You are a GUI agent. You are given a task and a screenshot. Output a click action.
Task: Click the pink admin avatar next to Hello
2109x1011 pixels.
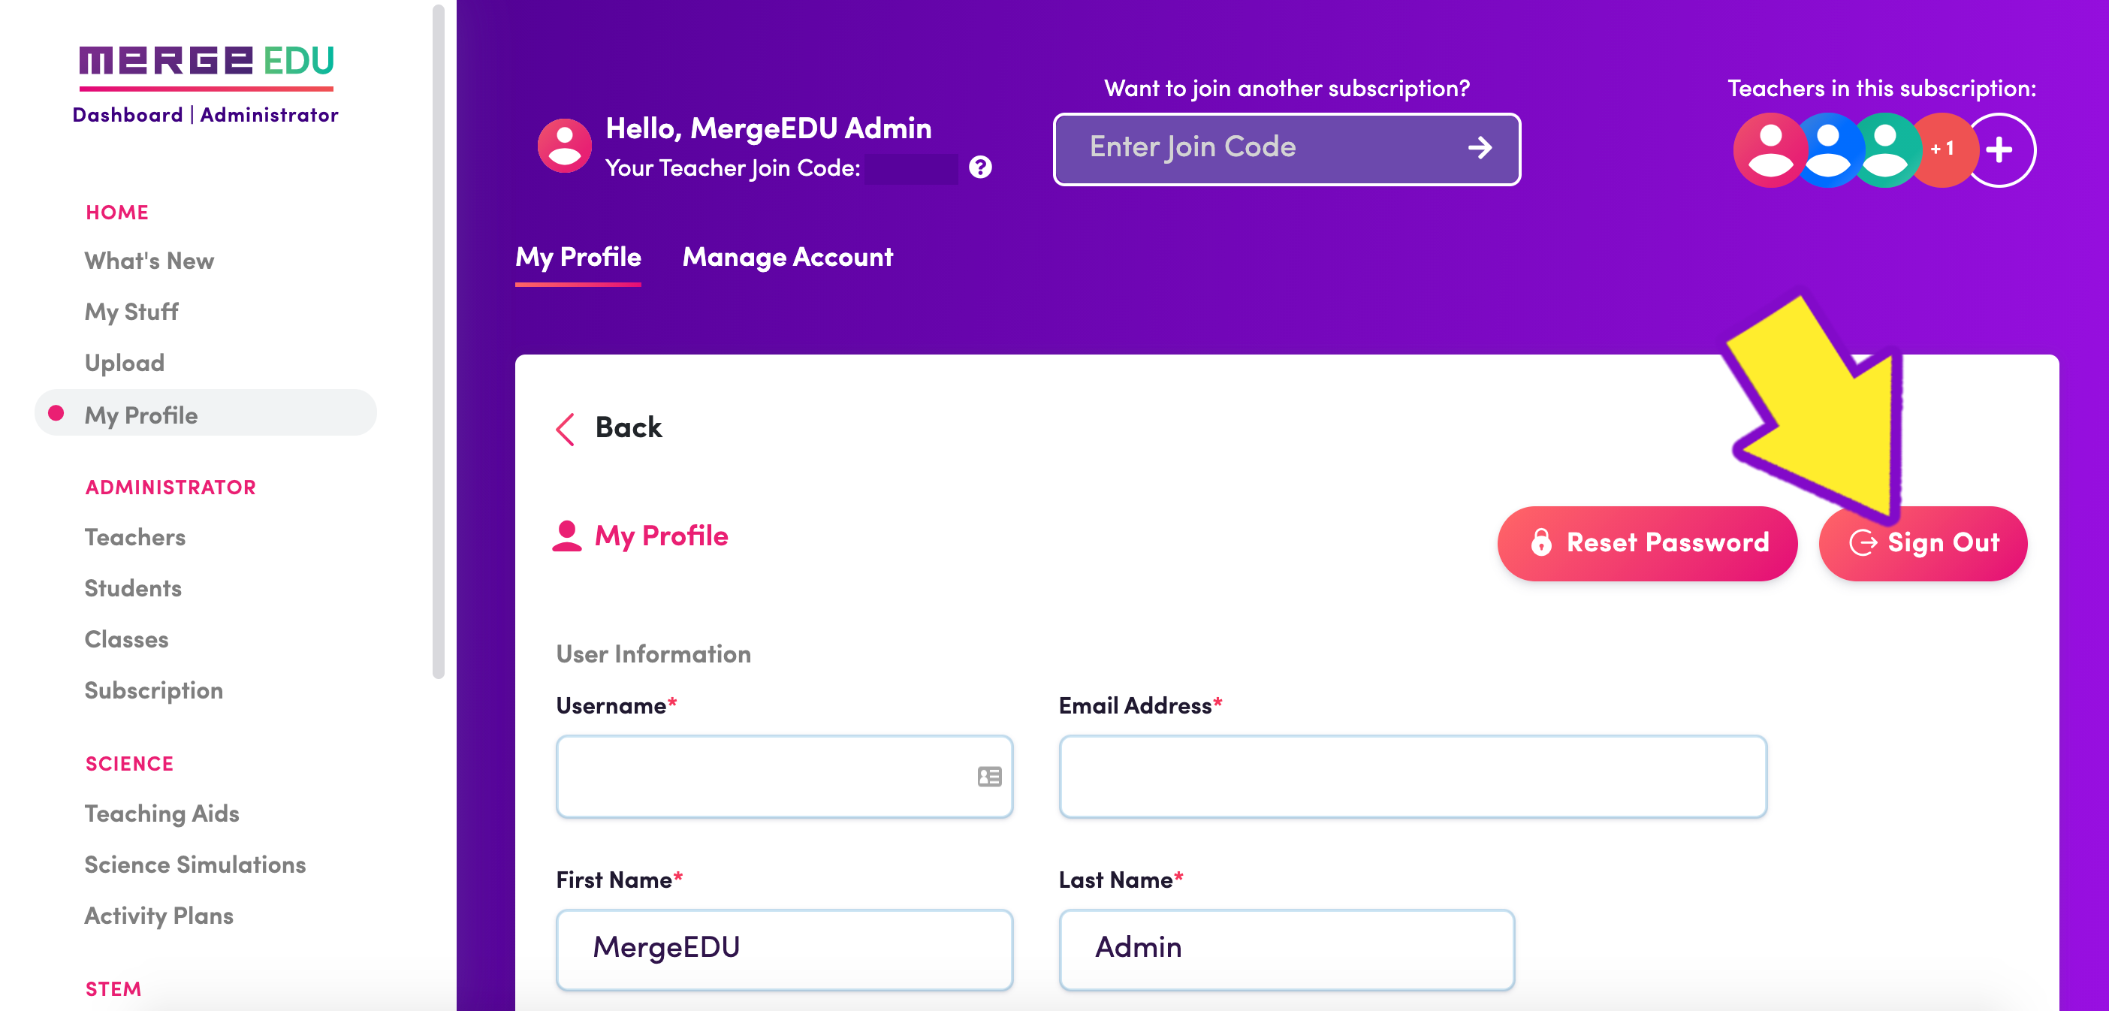(x=564, y=146)
